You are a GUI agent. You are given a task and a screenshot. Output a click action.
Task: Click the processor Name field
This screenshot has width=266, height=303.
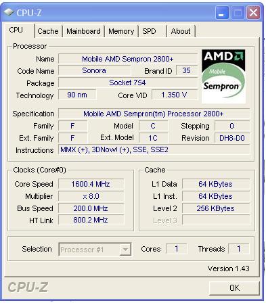[x=128, y=59]
